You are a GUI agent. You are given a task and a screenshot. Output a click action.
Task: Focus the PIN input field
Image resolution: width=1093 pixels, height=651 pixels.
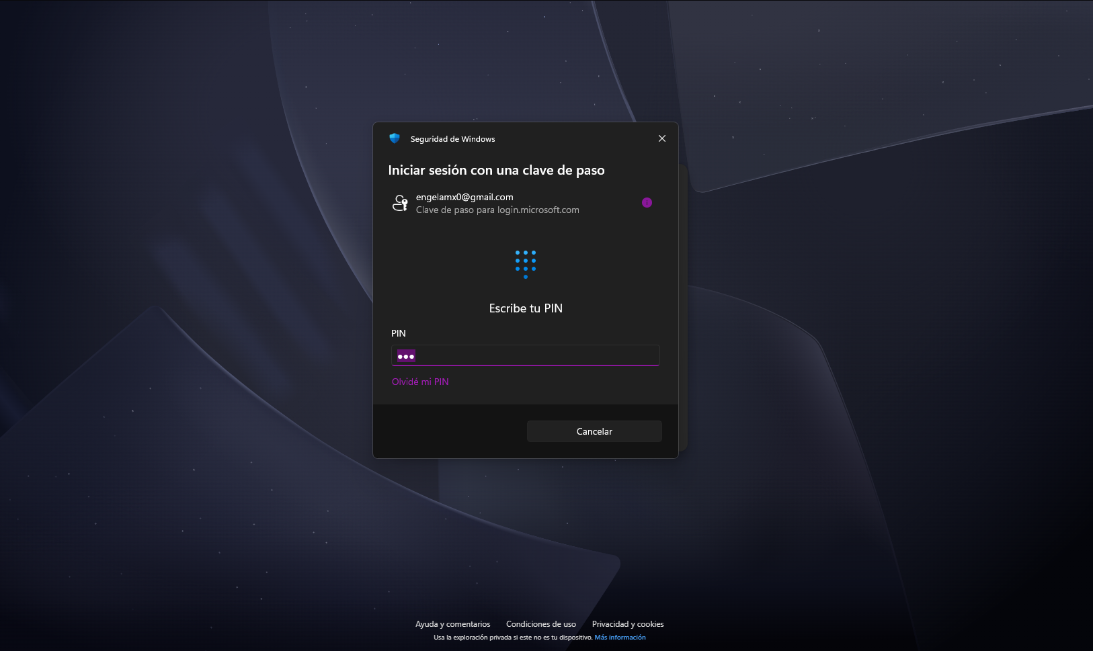tap(526, 355)
